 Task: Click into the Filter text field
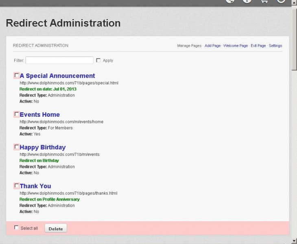[59, 60]
